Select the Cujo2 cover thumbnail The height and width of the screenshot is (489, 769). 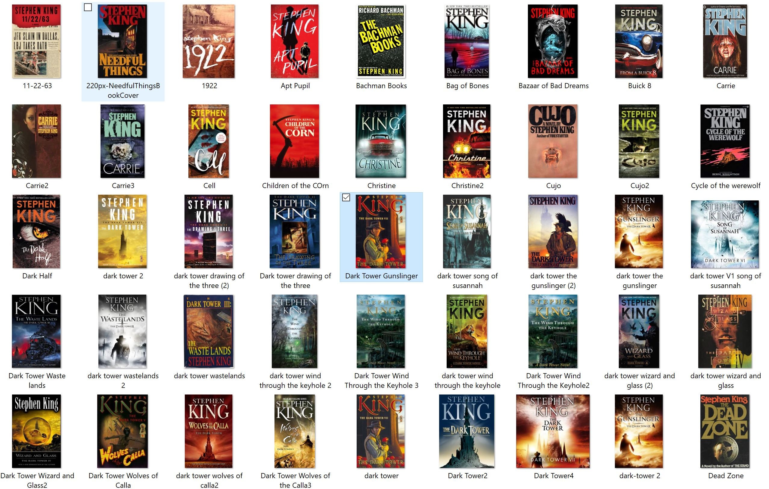[639, 141]
